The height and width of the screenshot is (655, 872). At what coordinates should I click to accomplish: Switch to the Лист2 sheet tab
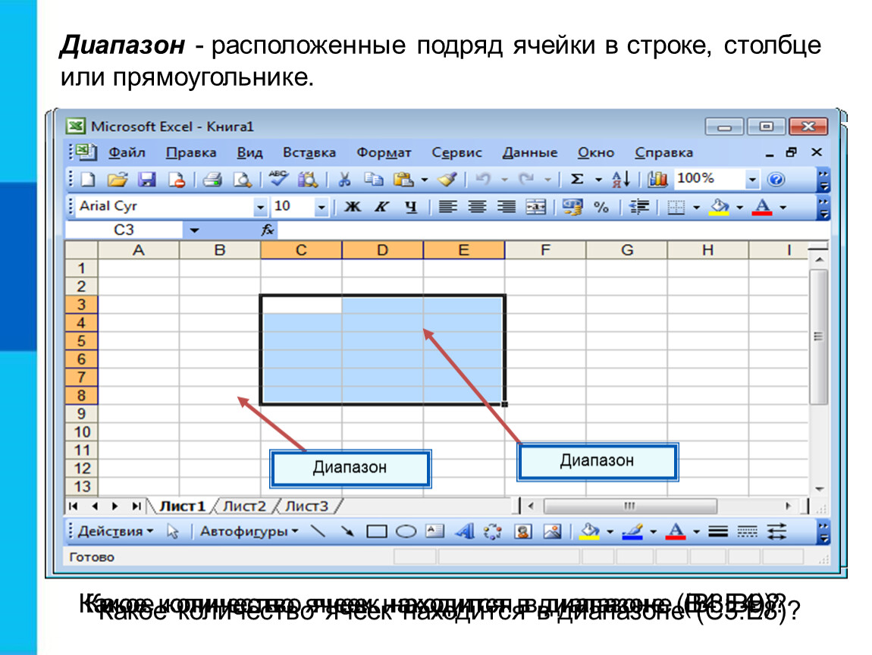click(x=244, y=506)
